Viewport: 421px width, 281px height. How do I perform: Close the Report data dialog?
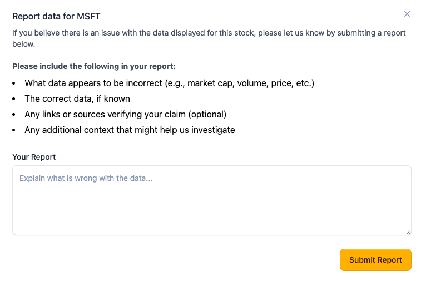pyautogui.click(x=407, y=14)
